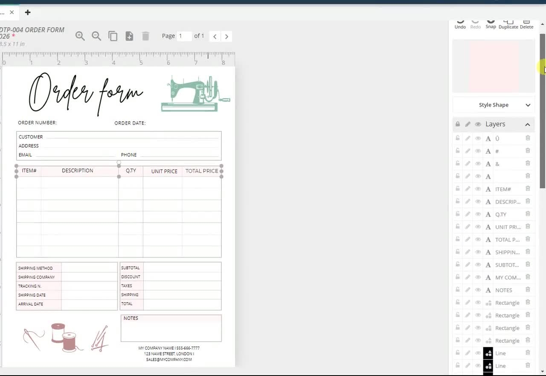Image resolution: width=546 pixels, height=376 pixels.
Task: Toggle the Snap option
Action: click(x=491, y=24)
